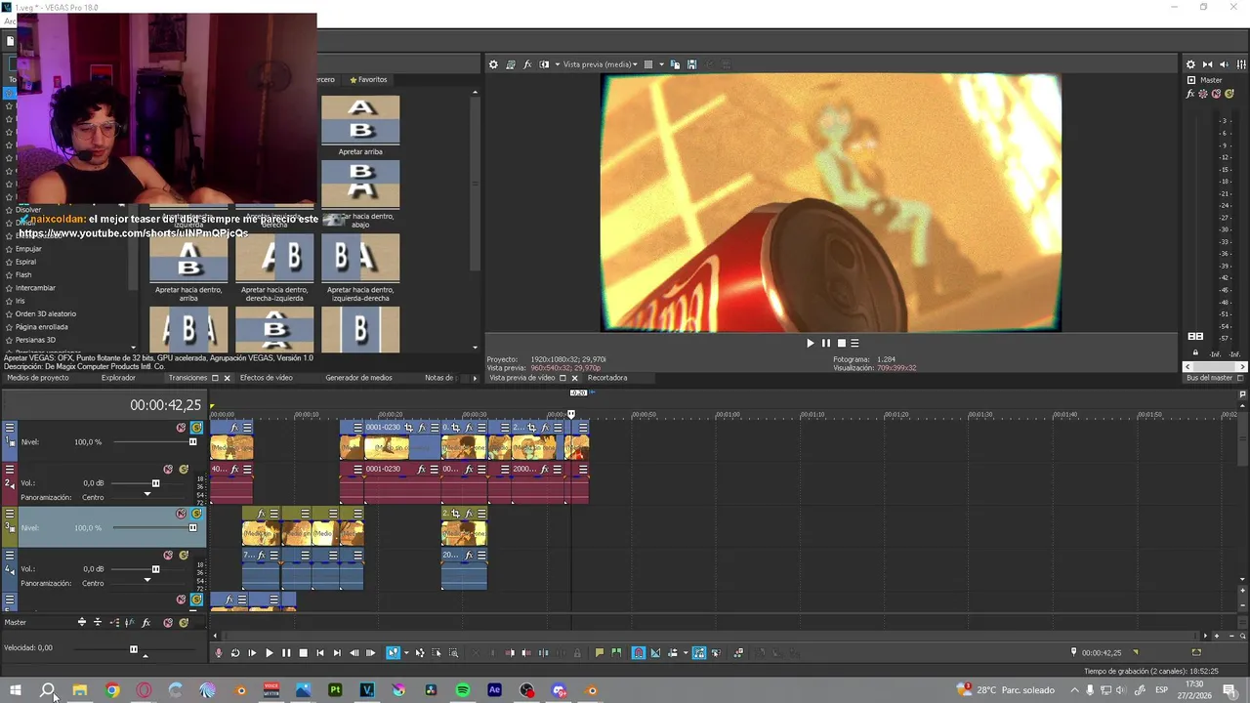Screen dimensions: 1250x703
Task: Play video in preview window
Action: point(810,343)
